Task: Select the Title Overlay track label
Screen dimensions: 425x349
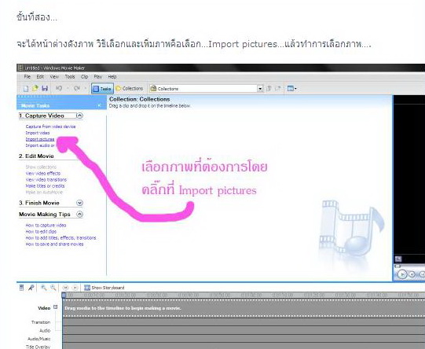Action: (x=38, y=347)
